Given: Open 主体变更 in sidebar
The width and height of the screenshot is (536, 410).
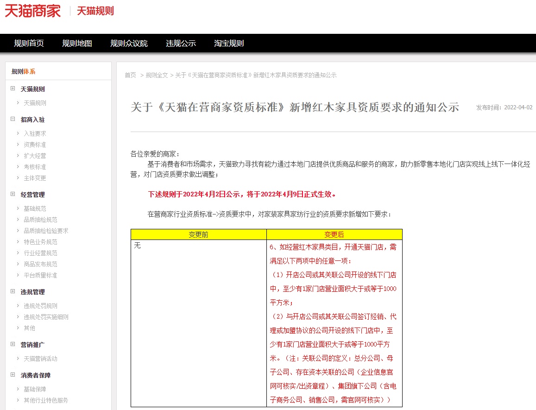Looking at the screenshot, I should [35, 178].
